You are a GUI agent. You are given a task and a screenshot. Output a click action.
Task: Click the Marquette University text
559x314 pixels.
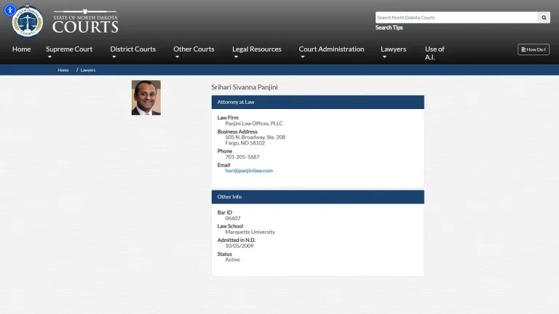(x=250, y=232)
